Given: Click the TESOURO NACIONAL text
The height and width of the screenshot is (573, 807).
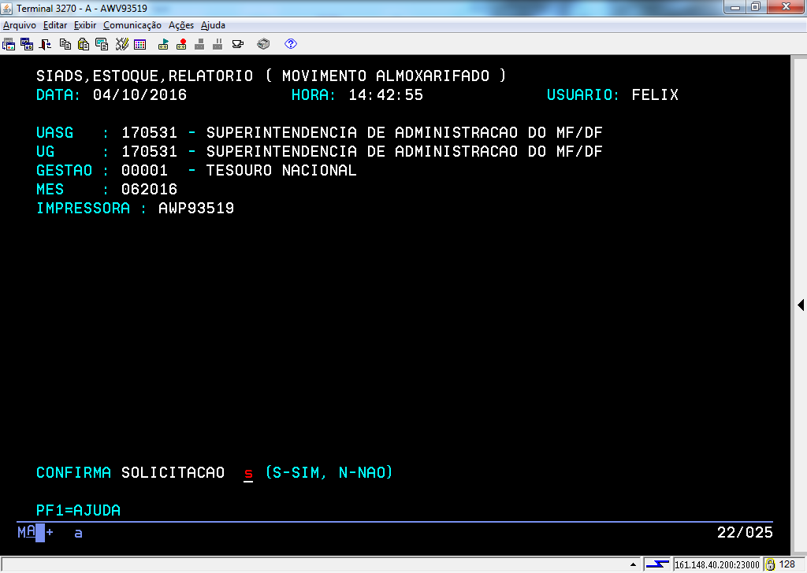Looking at the screenshot, I should tap(281, 170).
